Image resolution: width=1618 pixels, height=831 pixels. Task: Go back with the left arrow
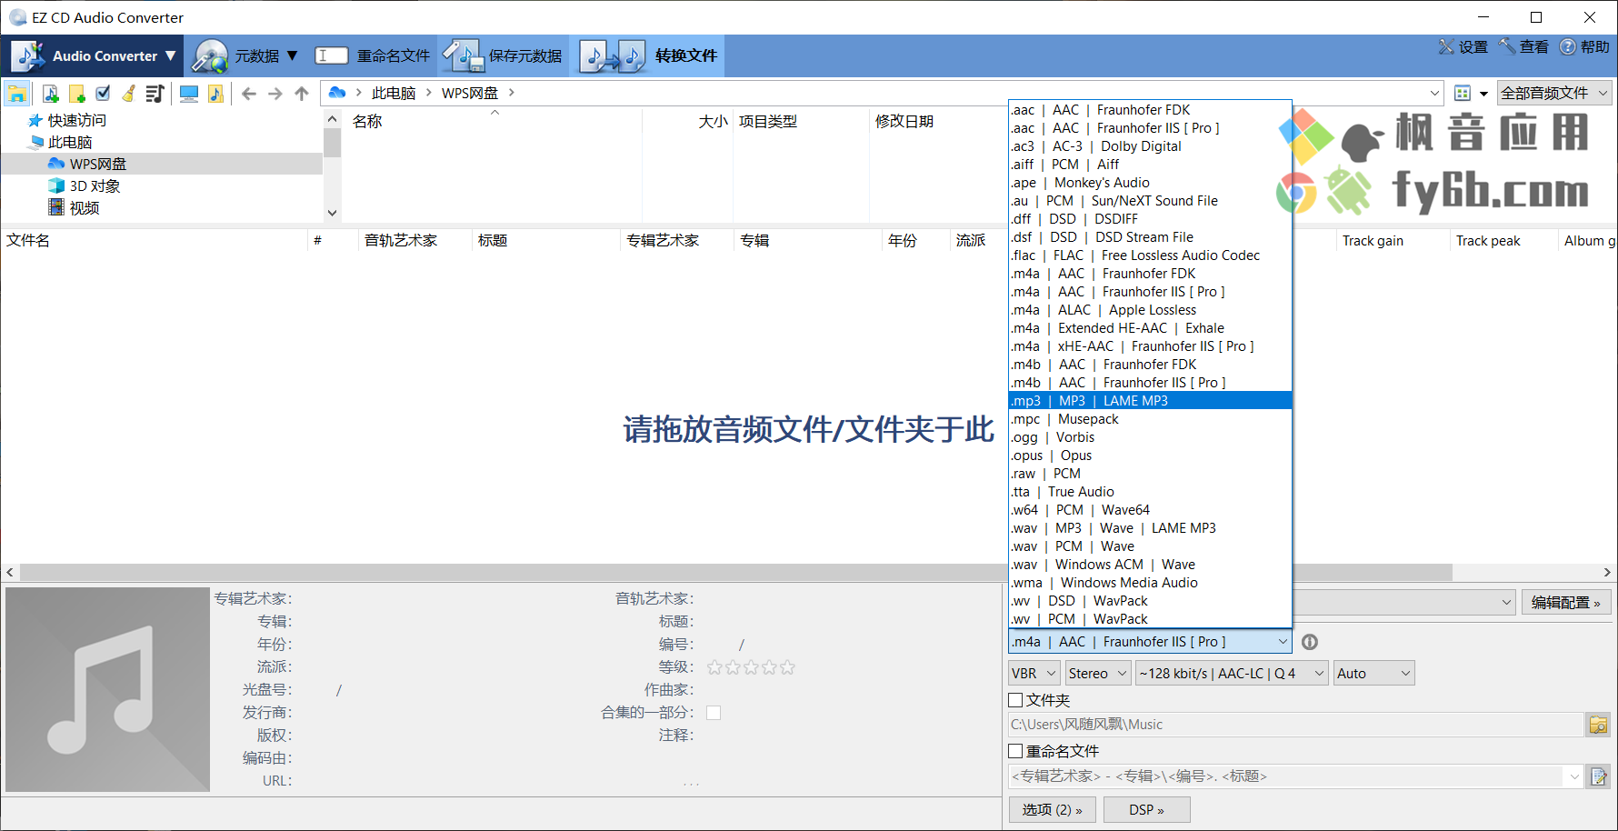pos(249,93)
